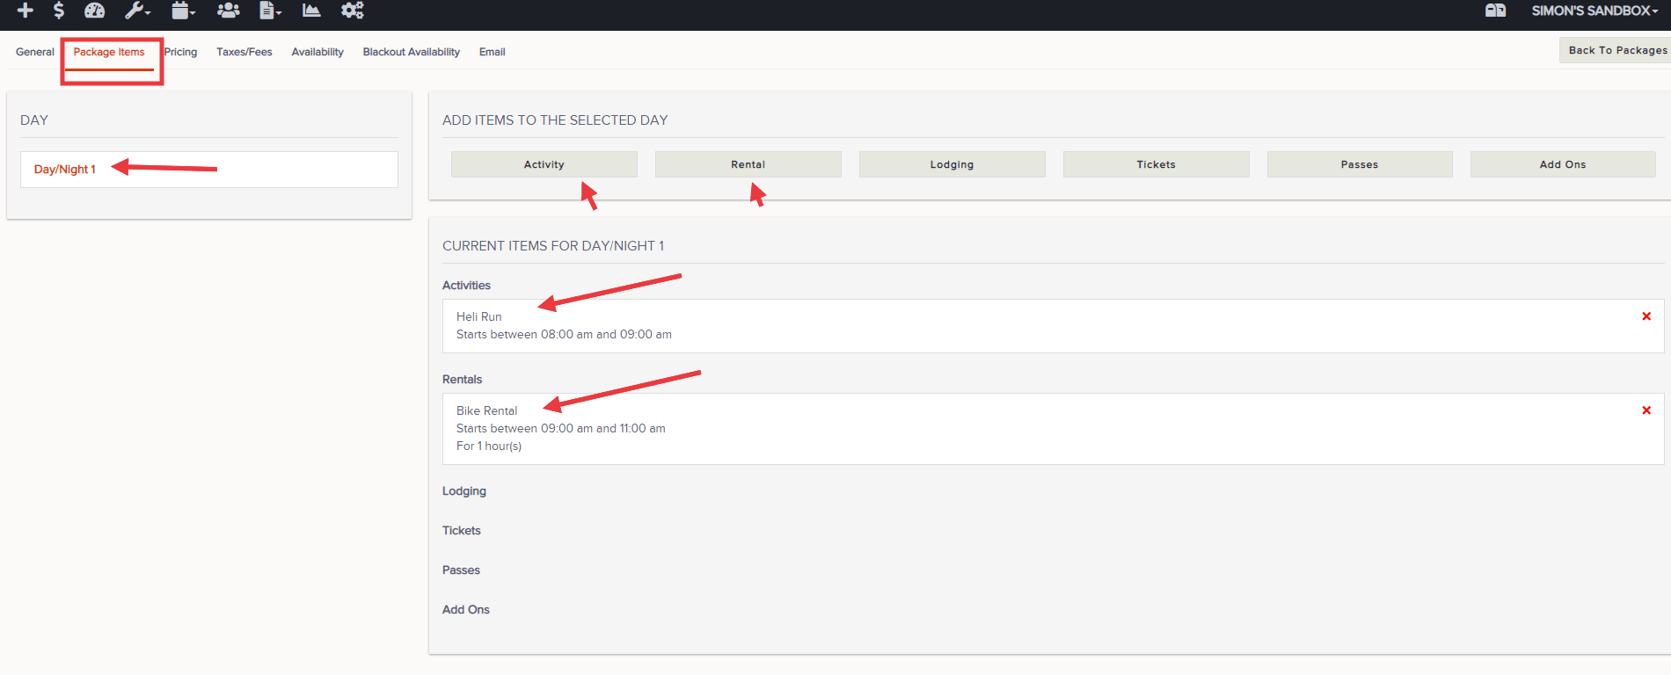
Task: Switch to the General tab
Action: [x=35, y=52]
